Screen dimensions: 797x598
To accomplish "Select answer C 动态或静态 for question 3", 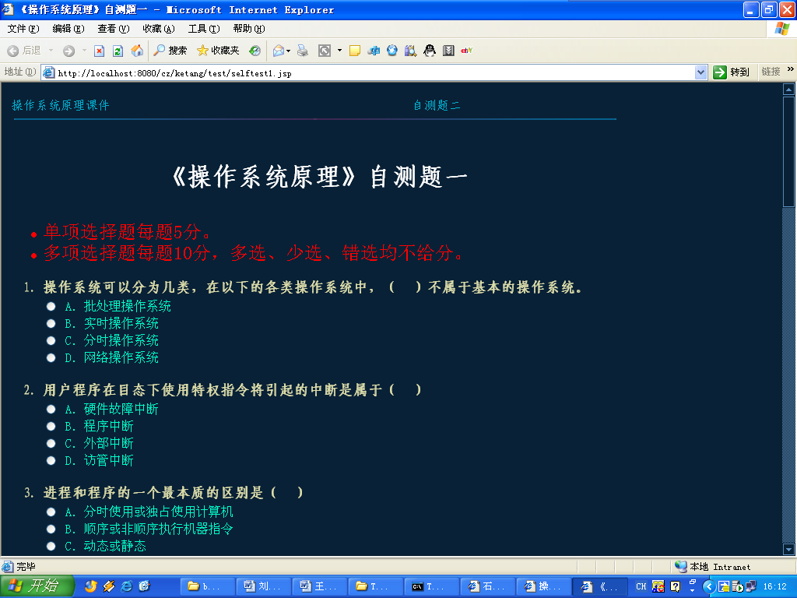I will pyautogui.click(x=51, y=546).
